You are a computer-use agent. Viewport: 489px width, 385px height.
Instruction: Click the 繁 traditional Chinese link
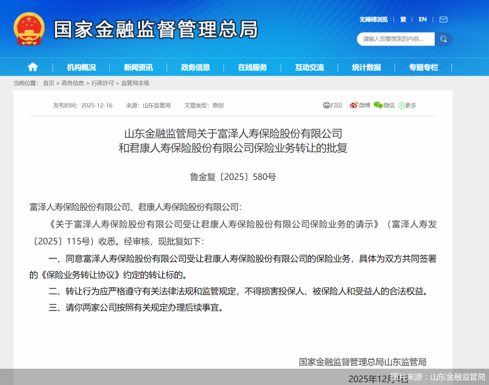click(403, 19)
